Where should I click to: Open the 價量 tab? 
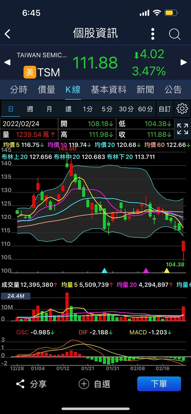[x=46, y=90]
